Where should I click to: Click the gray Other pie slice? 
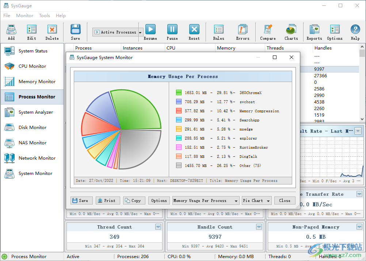[x=140, y=149]
